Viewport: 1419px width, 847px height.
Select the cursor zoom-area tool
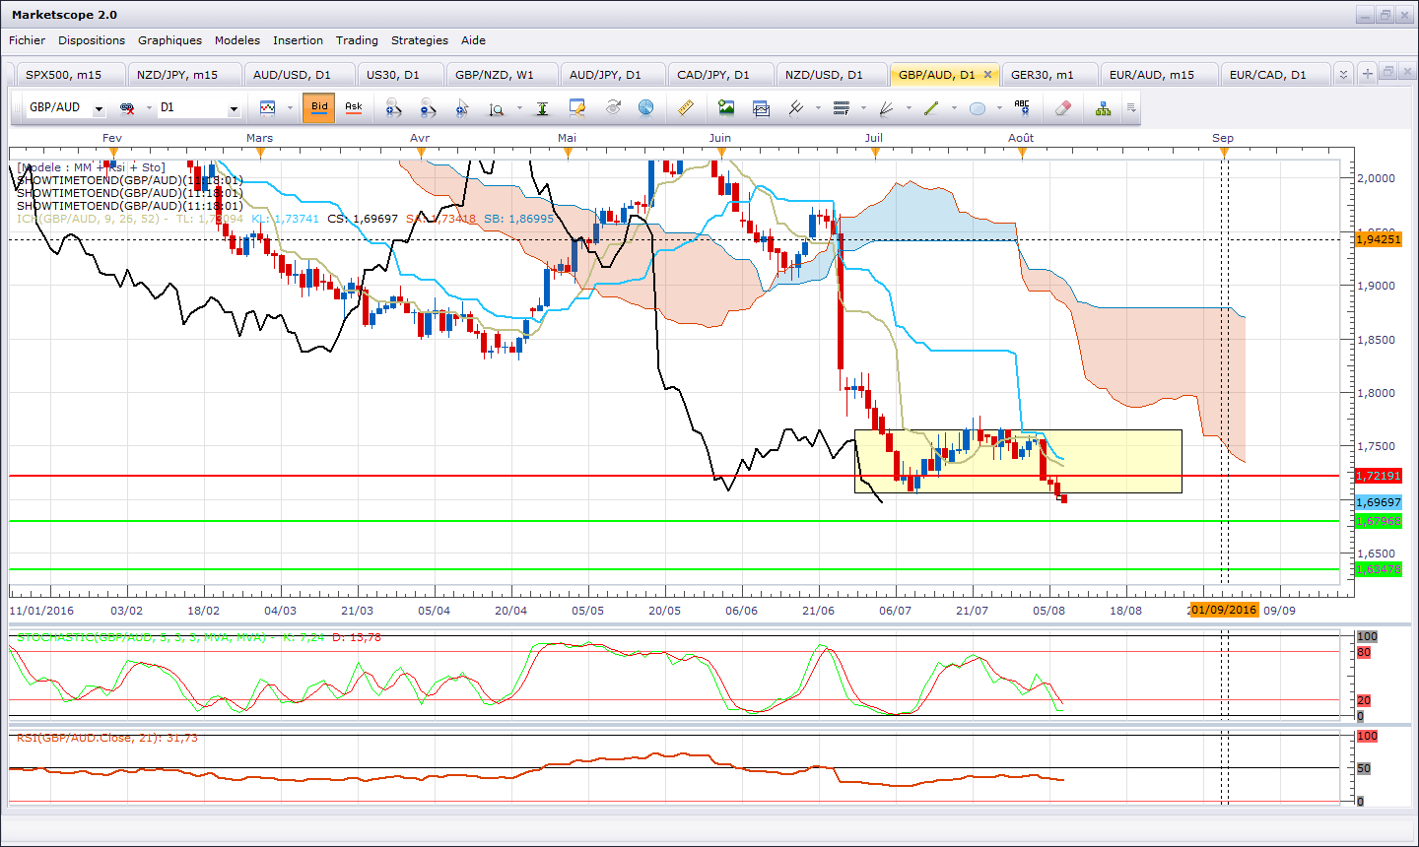pos(462,108)
